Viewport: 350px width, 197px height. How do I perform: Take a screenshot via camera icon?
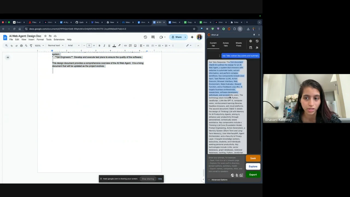tap(241, 175)
